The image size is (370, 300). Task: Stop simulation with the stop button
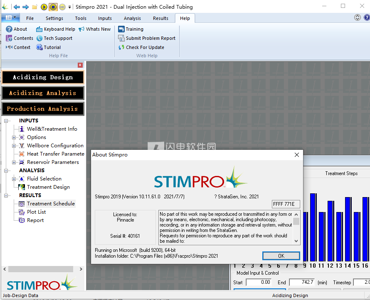pyautogui.click(x=53, y=7)
